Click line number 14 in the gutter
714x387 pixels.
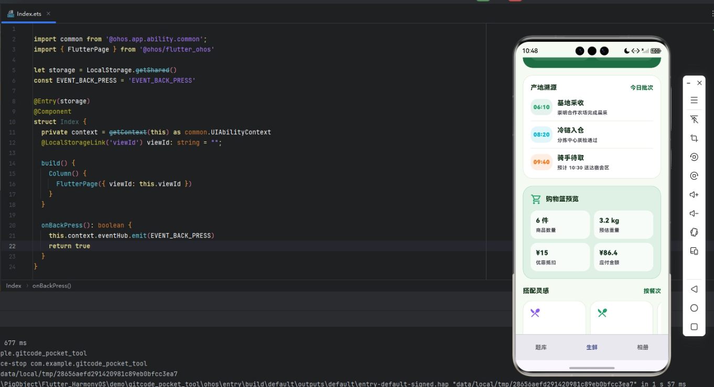click(x=12, y=163)
